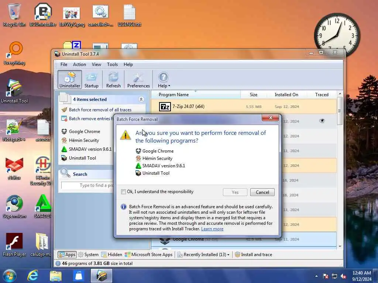Open the Tools menu
This screenshot has height=283, width=378.
coord(112,64)
